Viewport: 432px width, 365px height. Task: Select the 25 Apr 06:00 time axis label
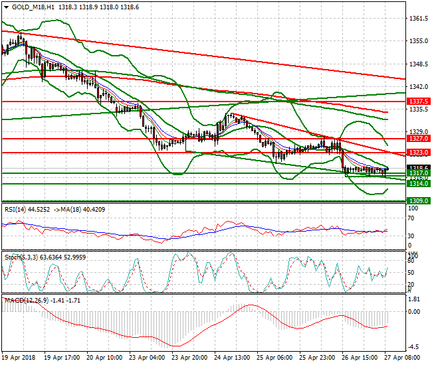point(274,358)
